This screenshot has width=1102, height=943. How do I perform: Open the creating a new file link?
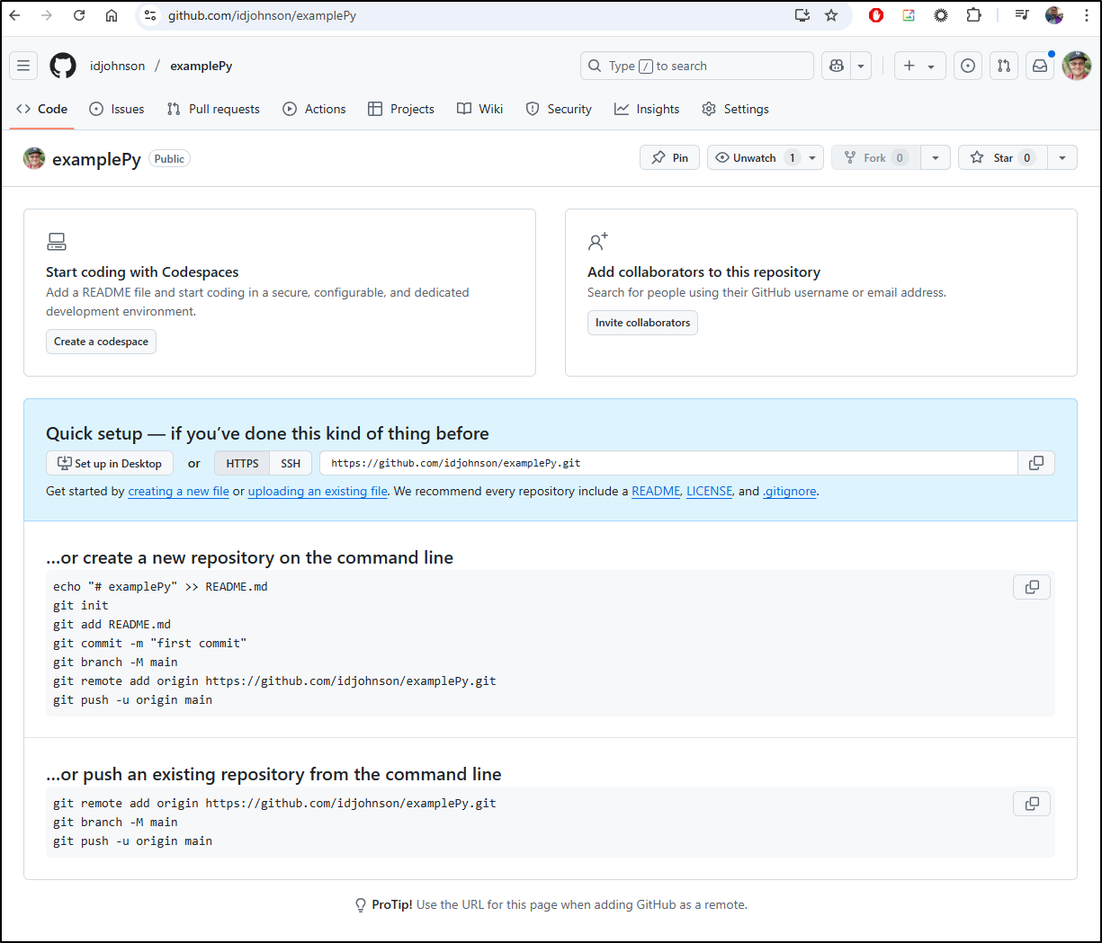coord(178,491)
